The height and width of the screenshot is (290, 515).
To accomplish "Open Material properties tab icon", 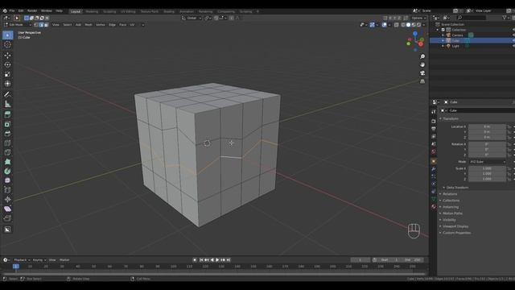I will [434, 206].
